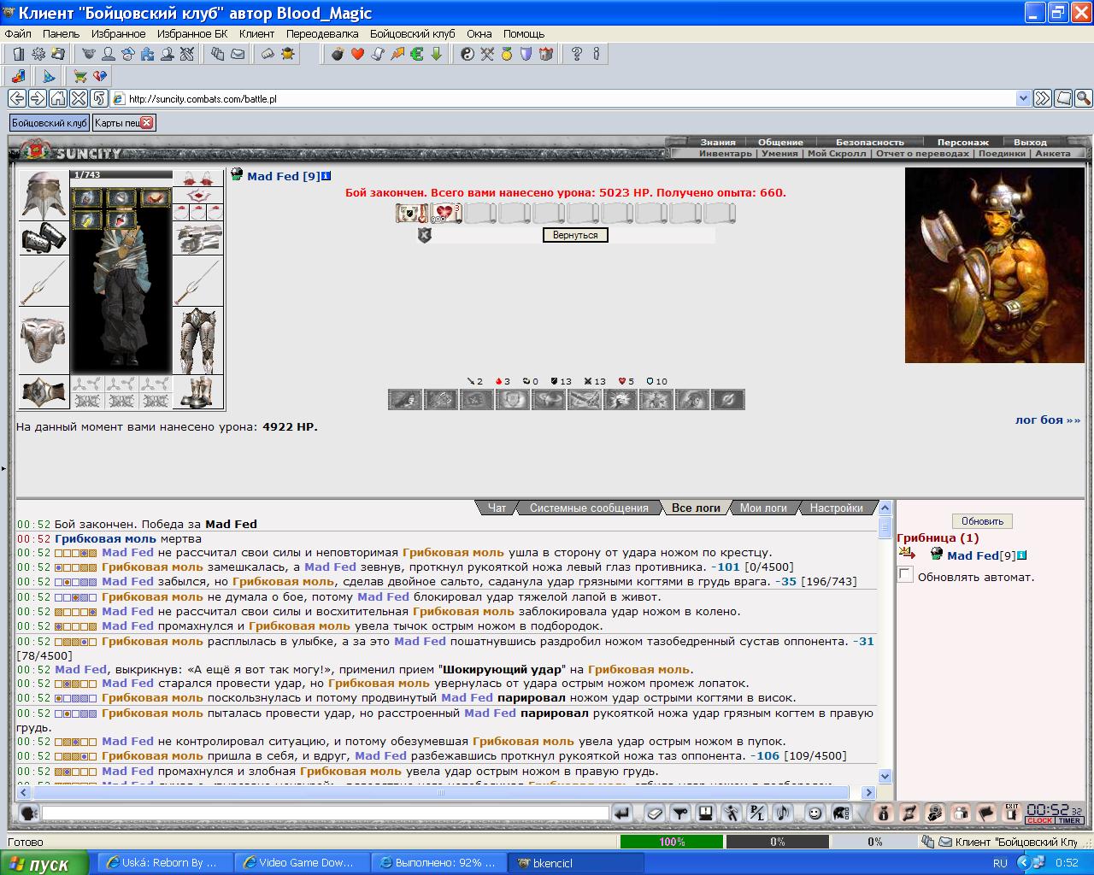Click the floppy disk save chat icon

point(705,813)
